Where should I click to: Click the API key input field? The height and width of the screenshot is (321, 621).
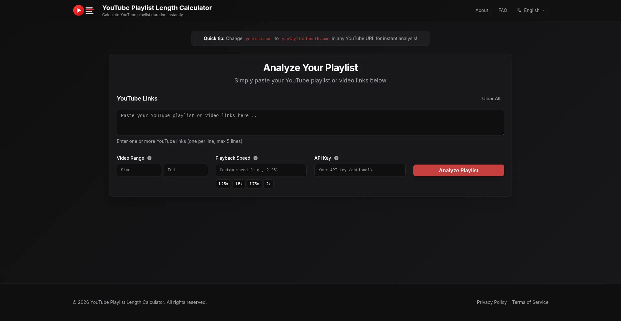[x=360, y=170]
